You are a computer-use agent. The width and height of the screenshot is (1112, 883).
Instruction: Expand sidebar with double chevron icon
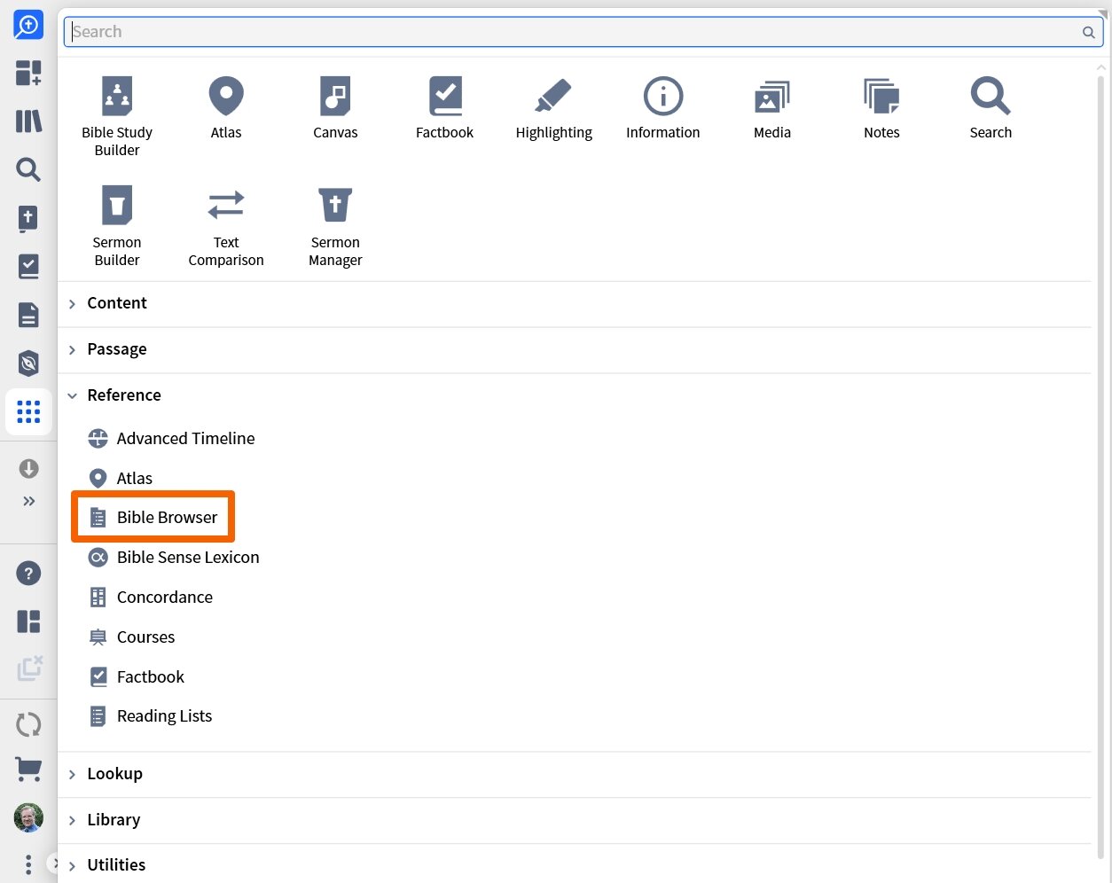click(28, 502)
